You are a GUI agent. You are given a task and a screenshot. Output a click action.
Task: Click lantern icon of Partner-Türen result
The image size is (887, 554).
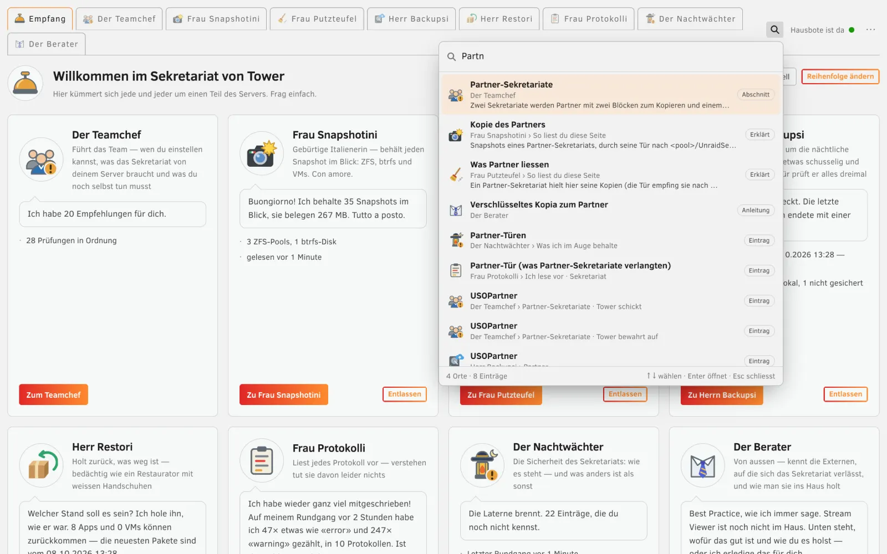point(456,240)
